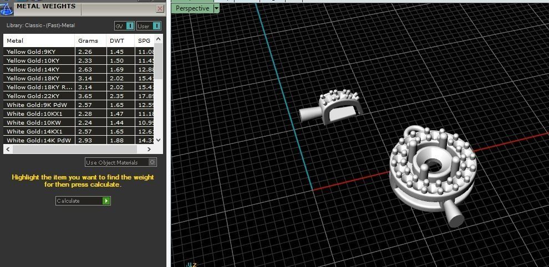
Task: Click the vertical scrollbar thumb in the table
Action: tap(158, 61)
